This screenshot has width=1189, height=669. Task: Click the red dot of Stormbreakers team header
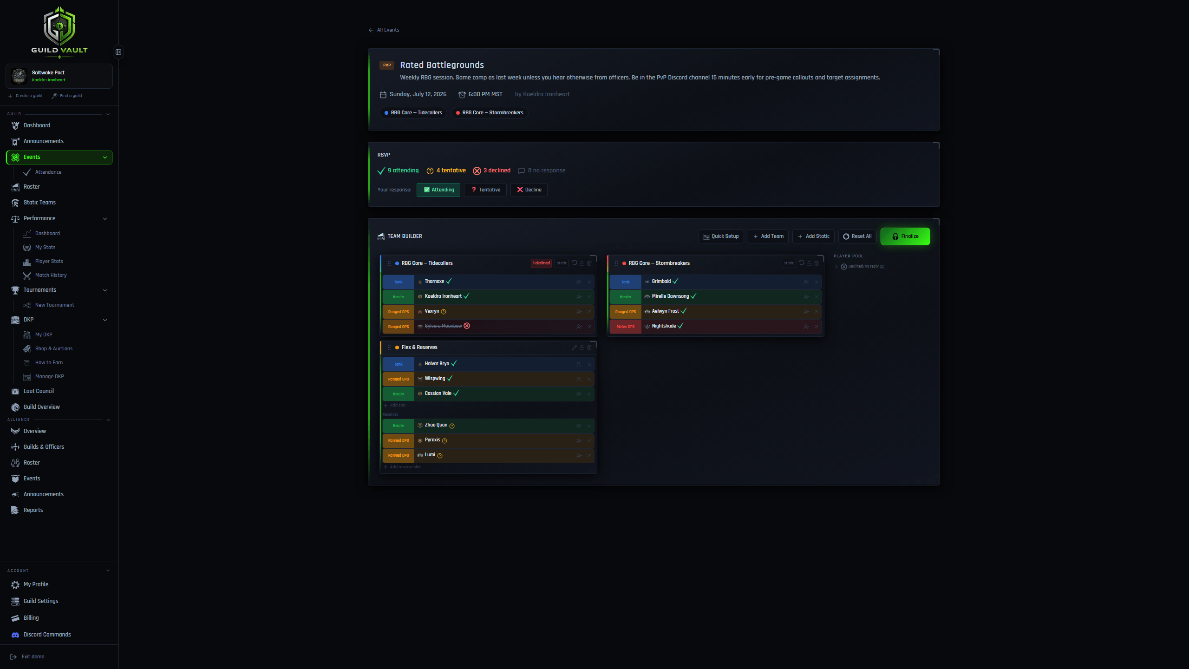tap(624, 263)
